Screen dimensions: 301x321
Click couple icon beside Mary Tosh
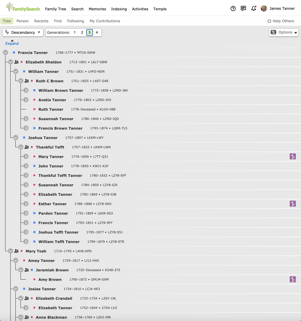16,251
